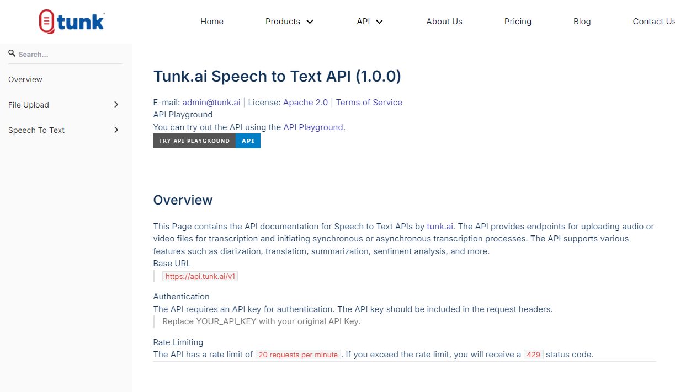Open the About Us page
The height and width of the screenshot is (392, 675).
coord(444,22)
